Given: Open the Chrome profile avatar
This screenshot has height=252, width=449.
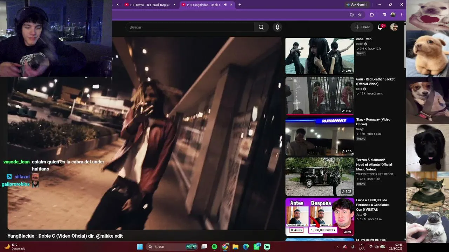Looking at the screenshot, I should coord(393,15).
